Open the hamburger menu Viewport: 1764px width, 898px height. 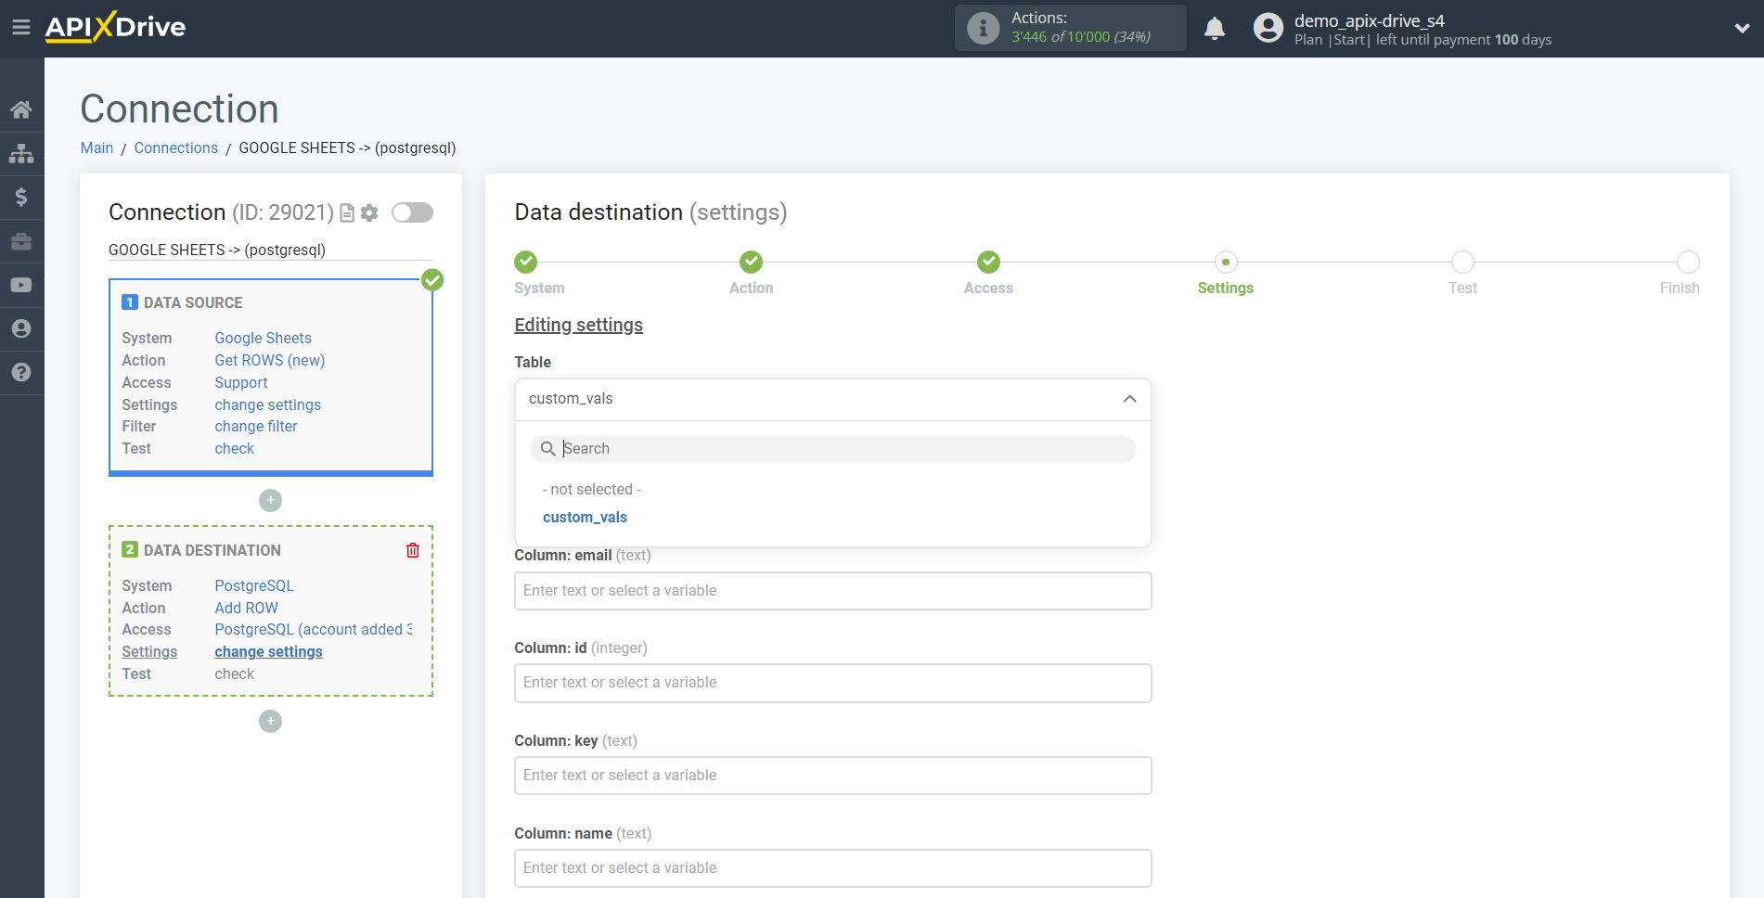click(20, 28)
